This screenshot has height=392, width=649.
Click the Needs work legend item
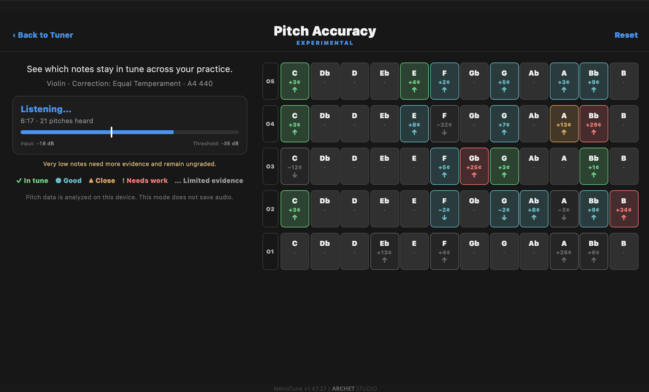[x=145, y=181]
